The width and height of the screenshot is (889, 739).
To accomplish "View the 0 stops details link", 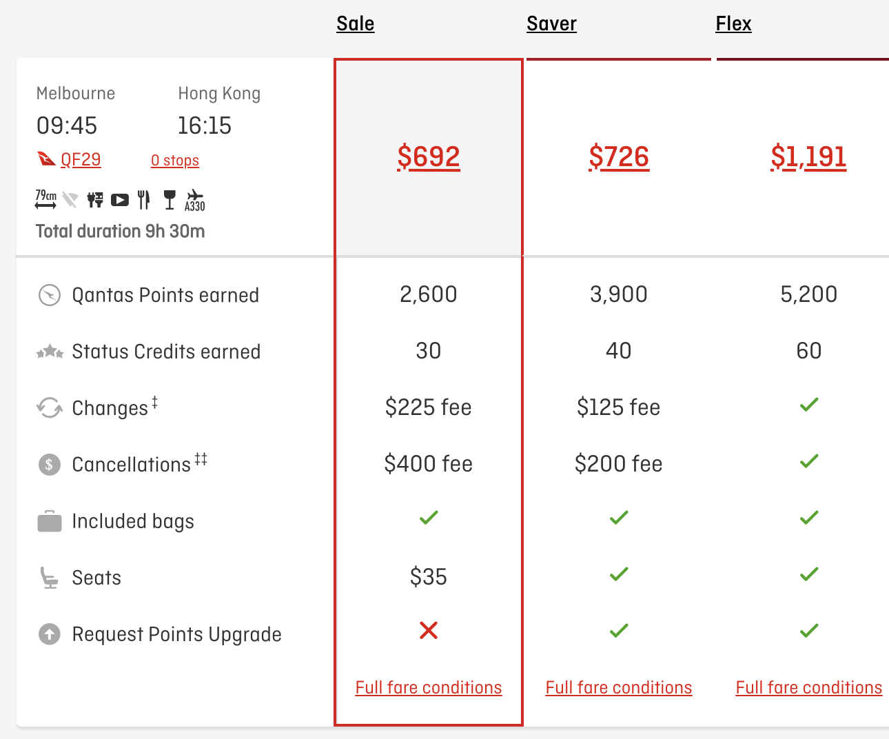I will tap(175, 161).
